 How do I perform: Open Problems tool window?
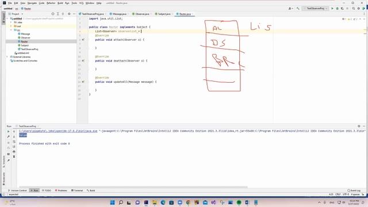click(61, 190)
